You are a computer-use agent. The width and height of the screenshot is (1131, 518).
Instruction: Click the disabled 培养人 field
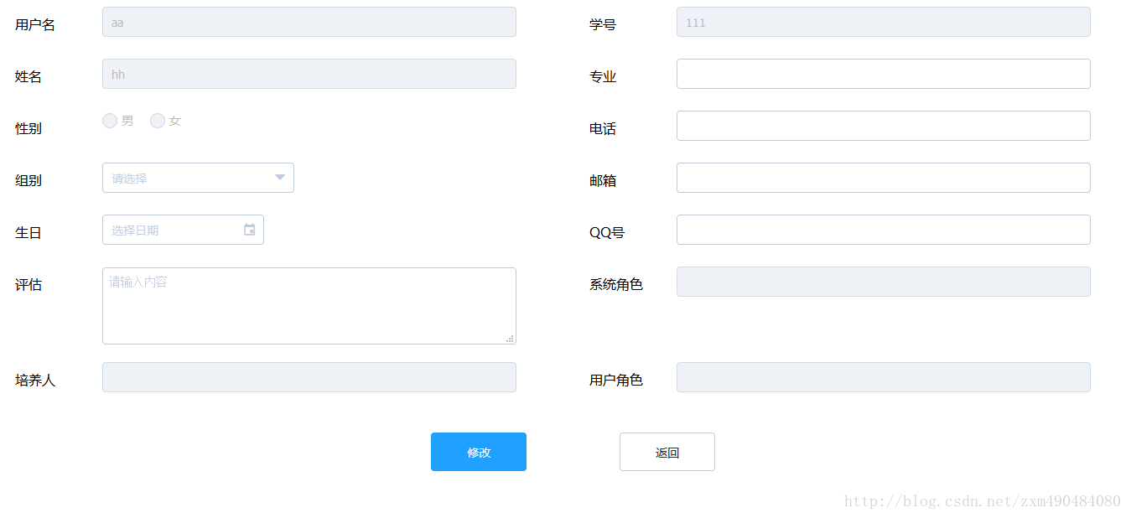309,377
